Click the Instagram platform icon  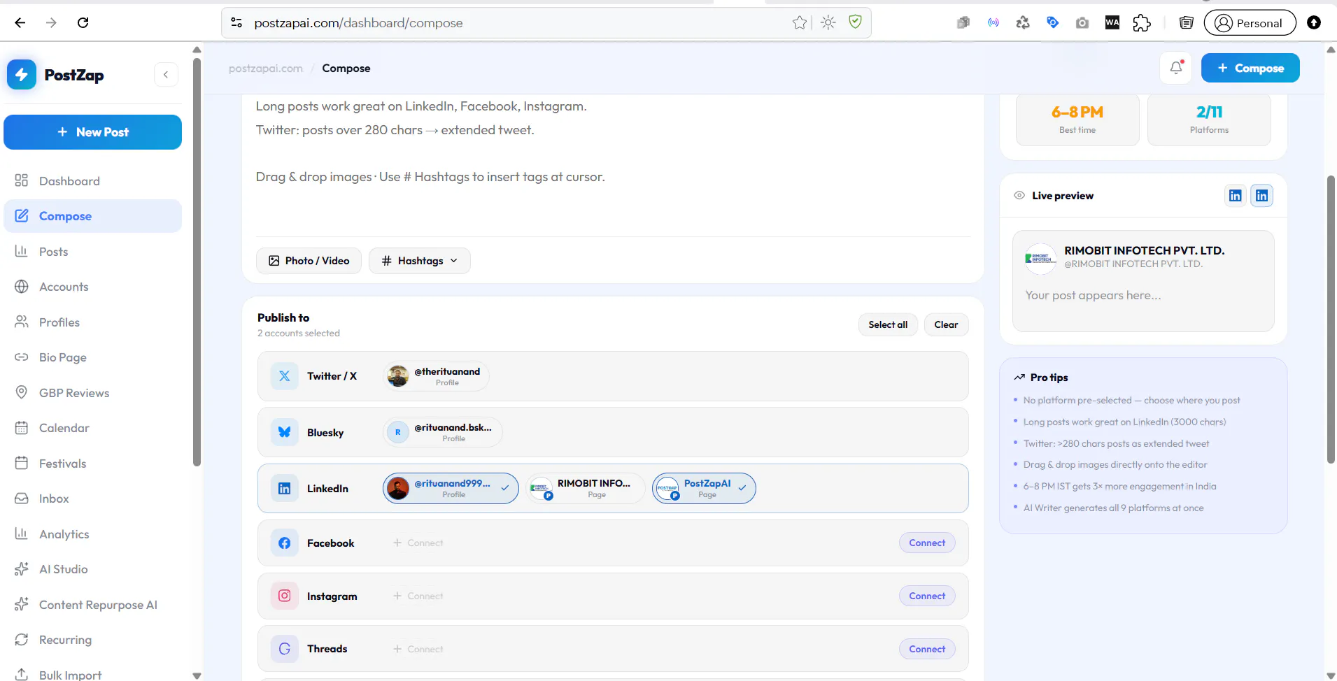(285, 596)
